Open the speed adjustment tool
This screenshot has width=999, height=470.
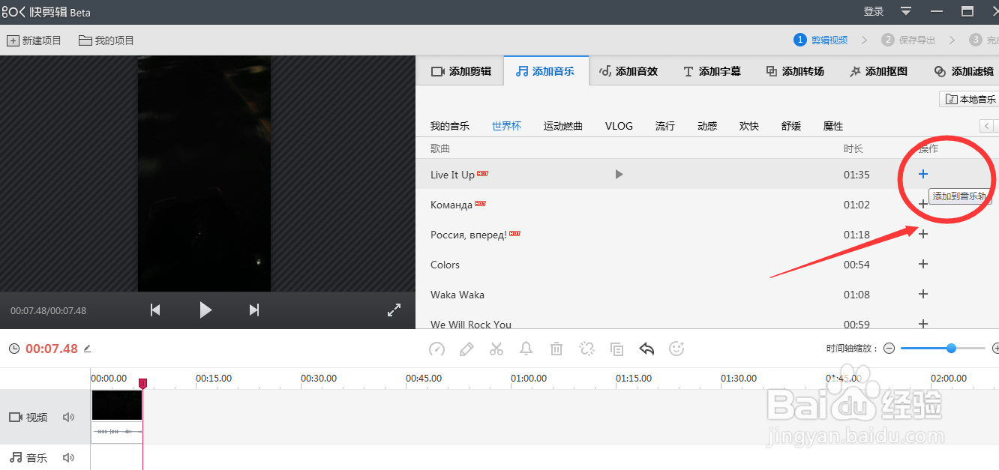click(436, 349)
